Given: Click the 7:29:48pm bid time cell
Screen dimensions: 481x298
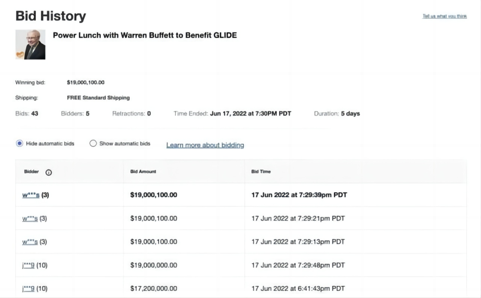Looking at the screenshot, I should click(x=298, y=265).
